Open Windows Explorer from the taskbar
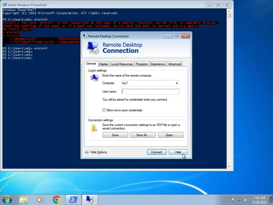 24,200
